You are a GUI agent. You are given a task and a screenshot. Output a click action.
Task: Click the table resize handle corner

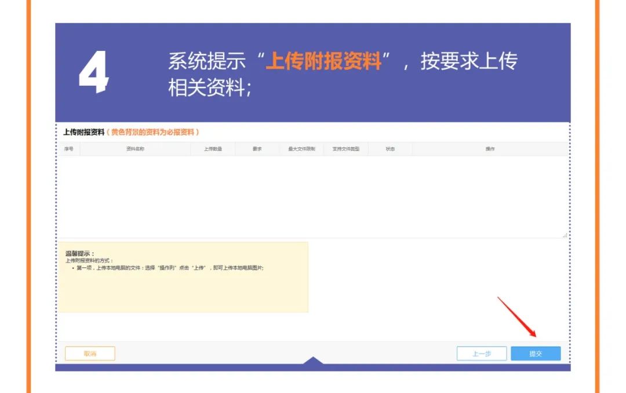click(565, 235)
